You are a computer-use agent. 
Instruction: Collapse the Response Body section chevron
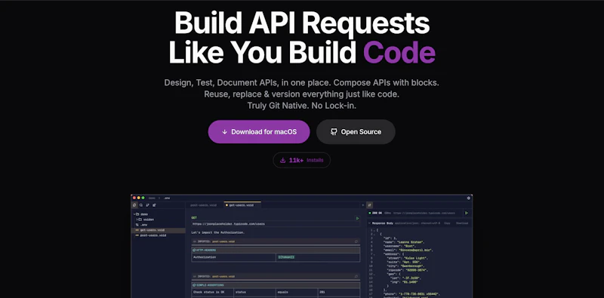point(369,223)
